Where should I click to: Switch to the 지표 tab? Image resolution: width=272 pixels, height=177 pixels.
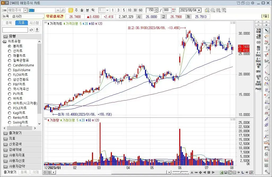click(21, 23)
